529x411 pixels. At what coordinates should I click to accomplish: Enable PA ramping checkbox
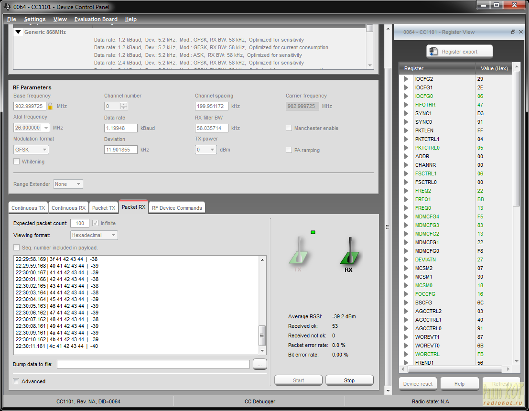[289, 150]
